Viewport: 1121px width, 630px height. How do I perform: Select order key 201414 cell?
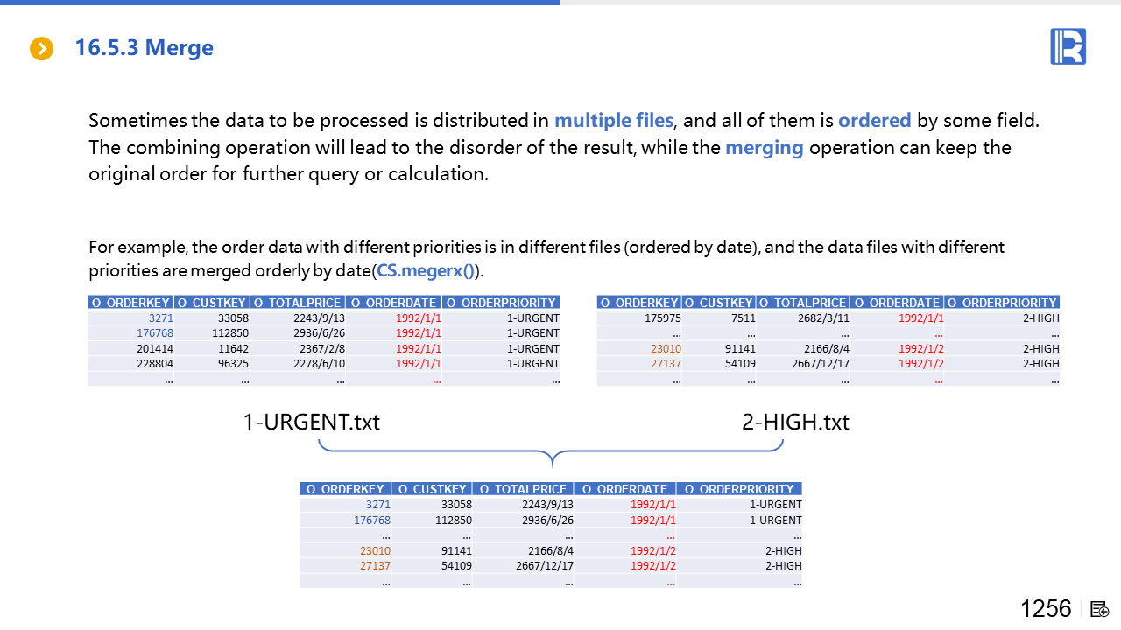pyautogui.click(x=154, y=349)
